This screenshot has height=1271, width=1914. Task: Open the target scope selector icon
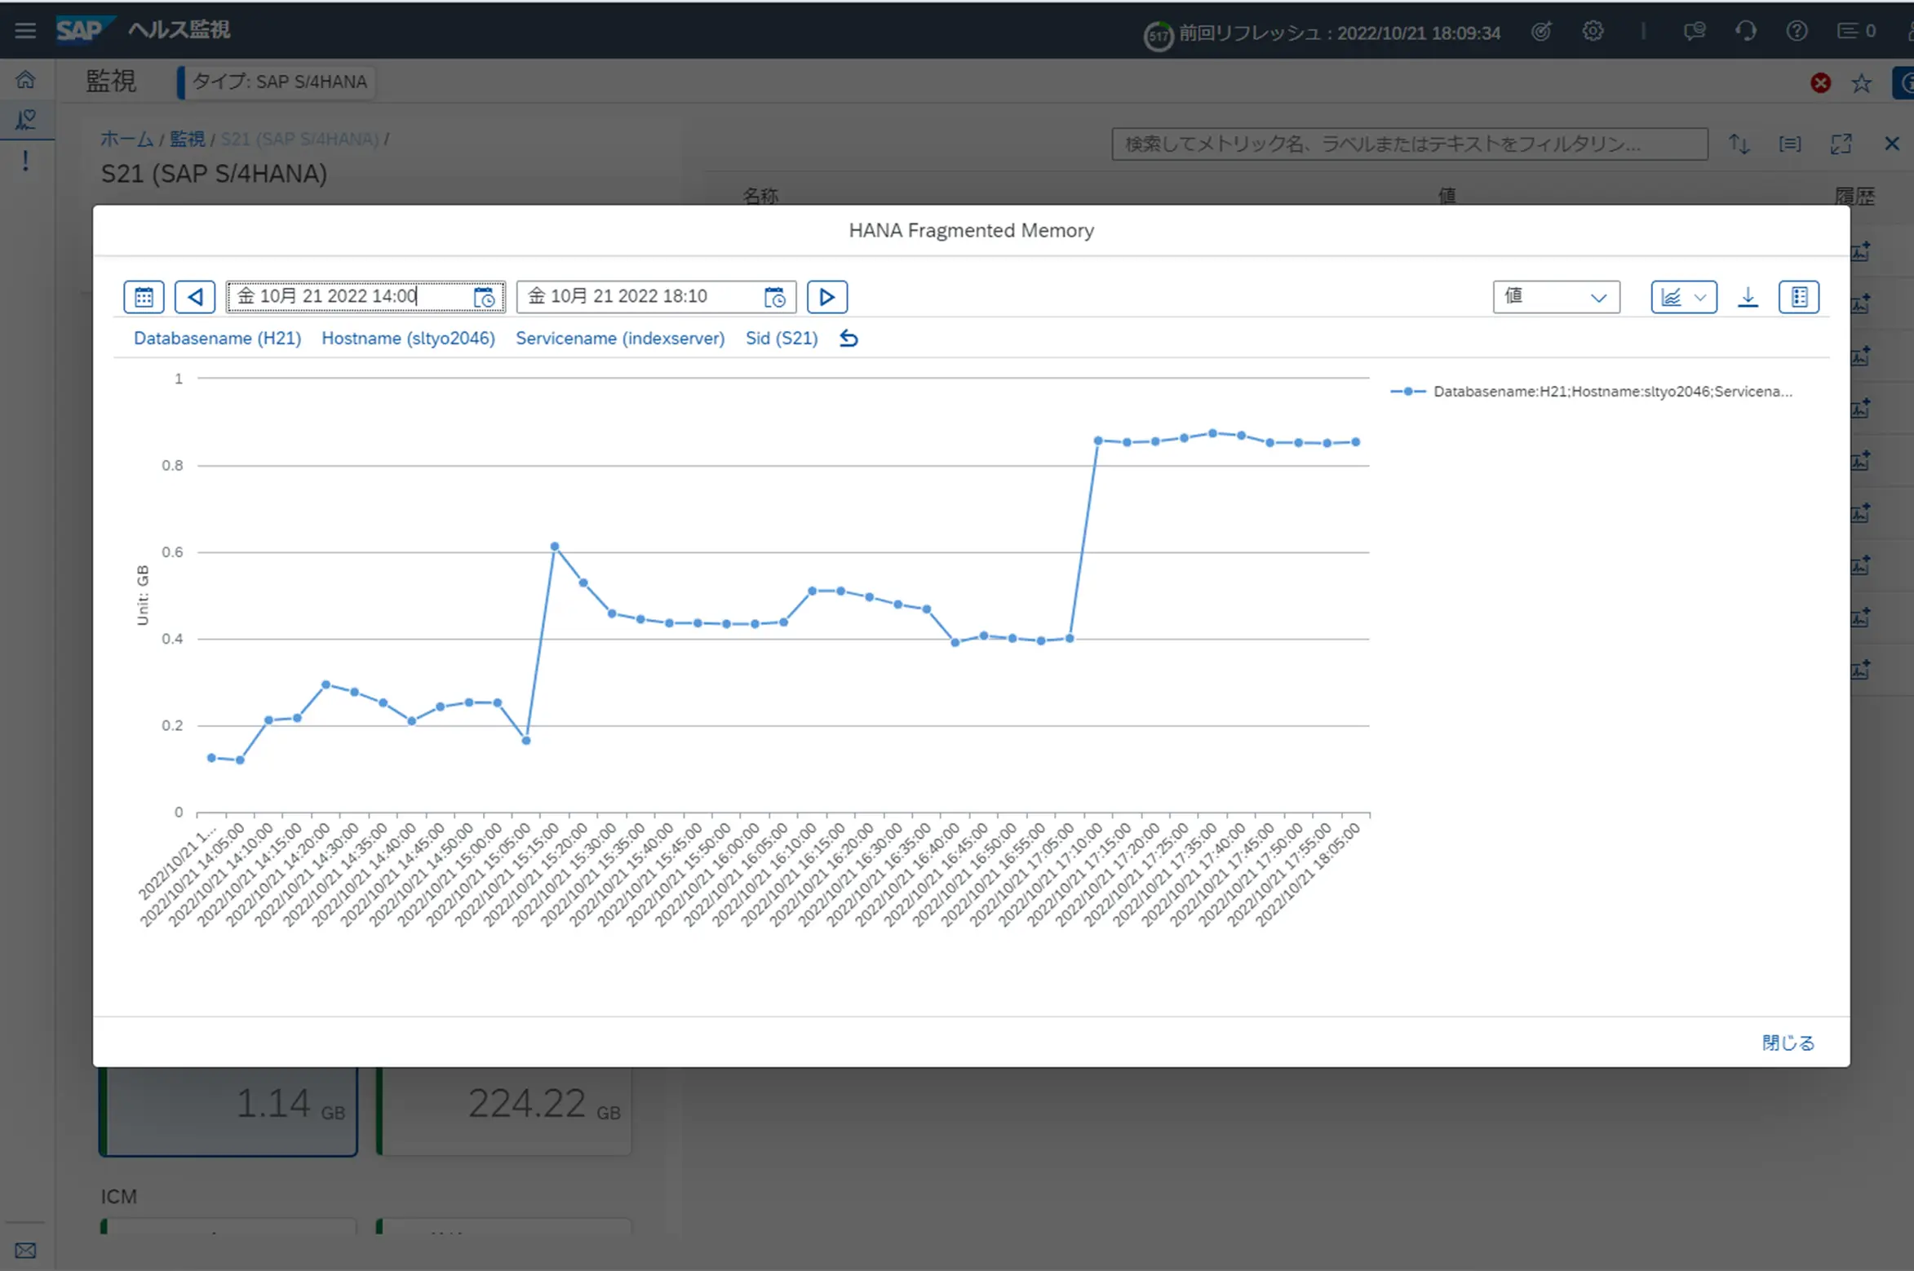(1540, 32)
